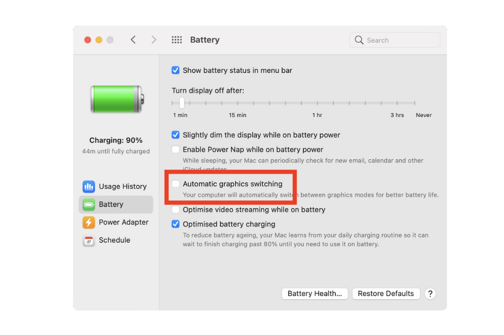This screenshot has width=504, height=335.
Task: Click the green Battery sidebar icon
Action: tap(89, 204)
